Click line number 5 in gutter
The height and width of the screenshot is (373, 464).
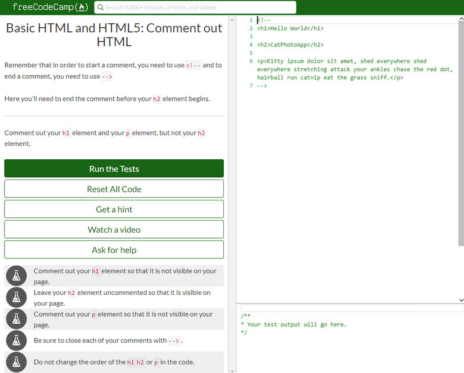[251, 53]
